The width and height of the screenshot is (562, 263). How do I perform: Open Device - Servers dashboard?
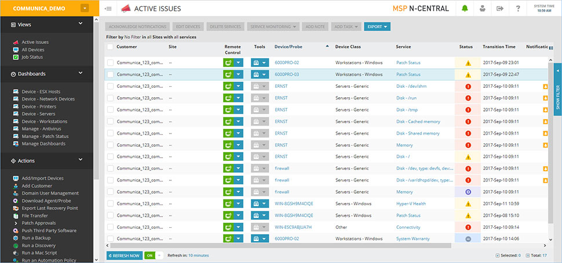[38, 114]
